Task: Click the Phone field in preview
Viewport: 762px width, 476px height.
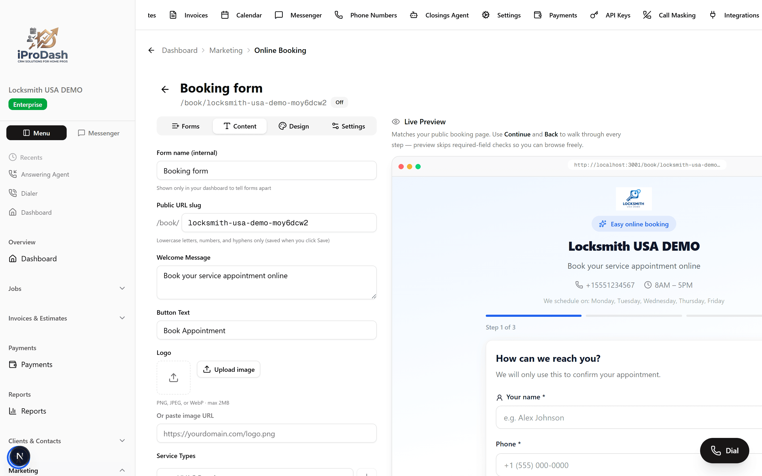Action: [x=629, y=465]
